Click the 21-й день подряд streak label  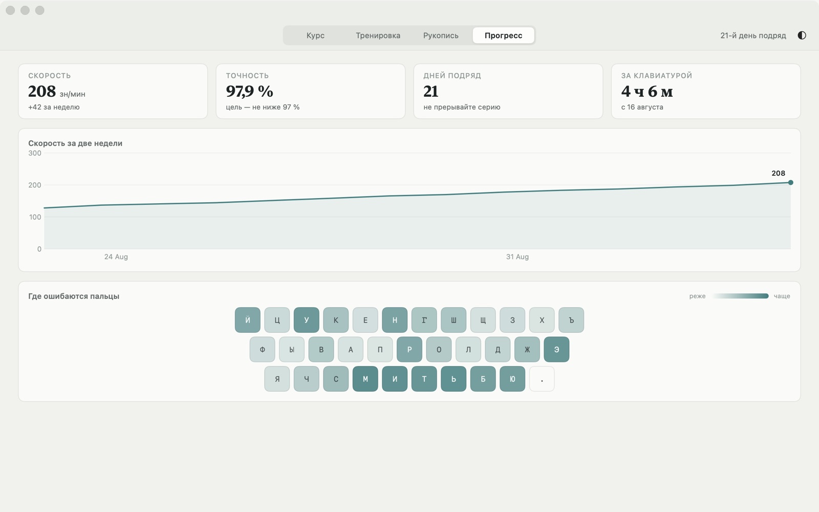[753, 35]
